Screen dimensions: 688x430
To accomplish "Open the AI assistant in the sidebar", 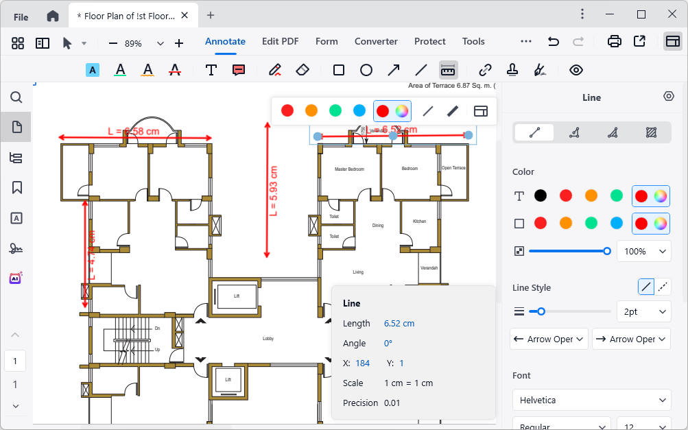I will point(15,278).
